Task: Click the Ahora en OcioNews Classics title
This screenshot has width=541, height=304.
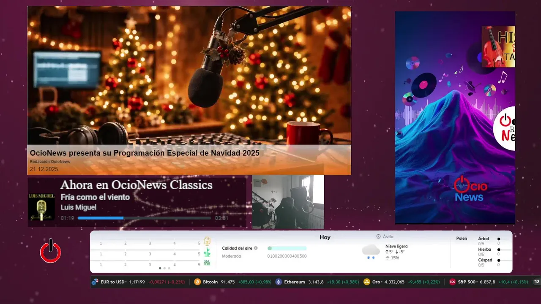Action: click(137, 185)
